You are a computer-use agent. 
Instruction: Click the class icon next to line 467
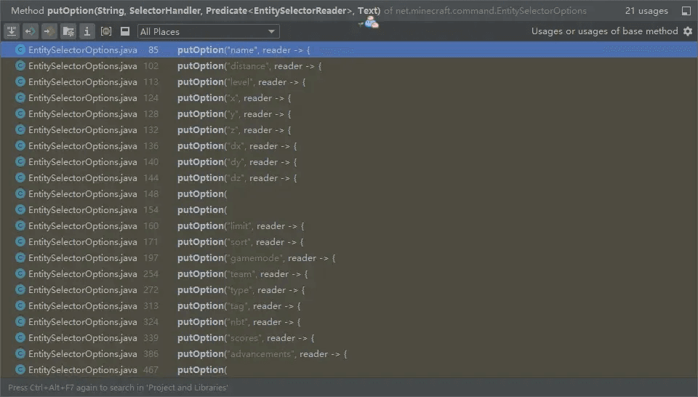click(20, 369)
